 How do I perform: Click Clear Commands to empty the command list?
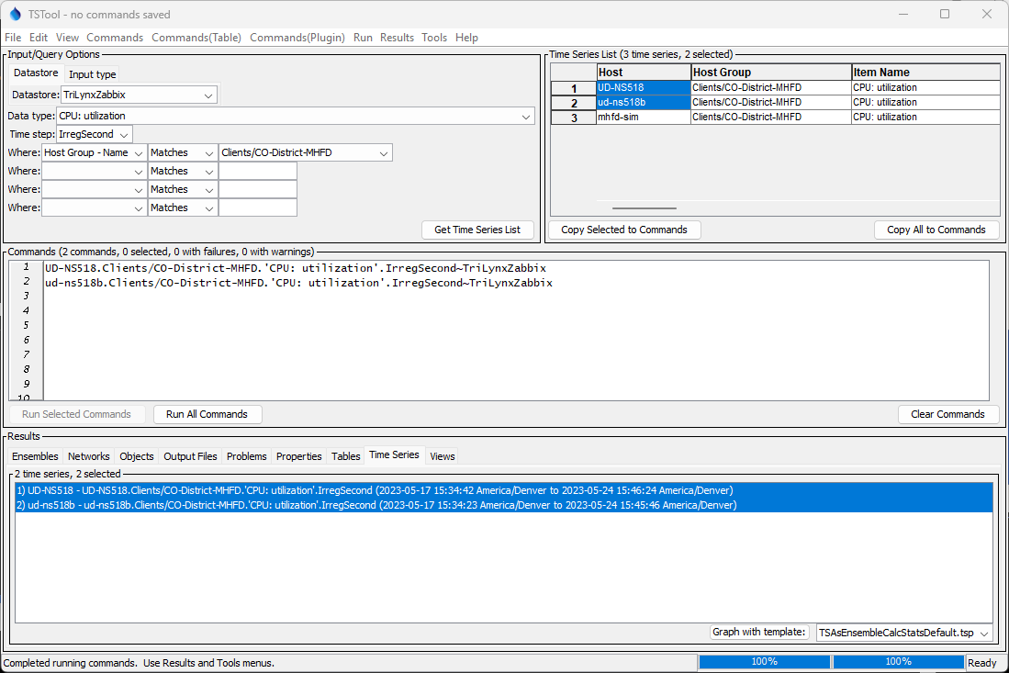948,414
